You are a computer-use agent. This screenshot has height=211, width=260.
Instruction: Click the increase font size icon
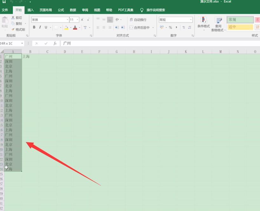82,20
